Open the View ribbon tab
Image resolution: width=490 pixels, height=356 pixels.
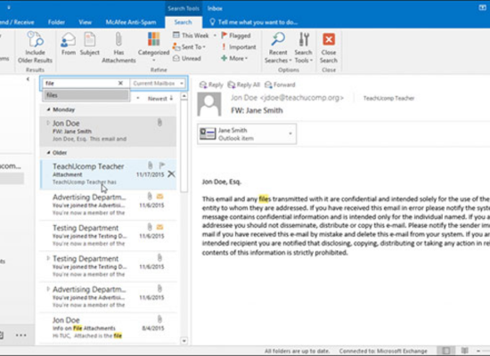(x=85, y=22)
